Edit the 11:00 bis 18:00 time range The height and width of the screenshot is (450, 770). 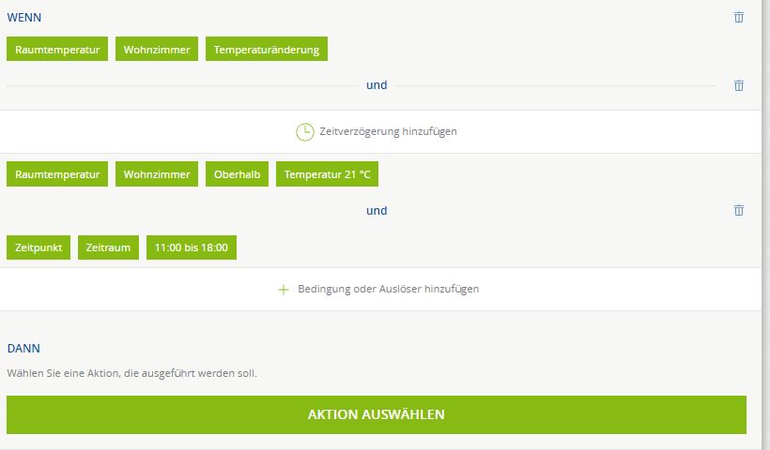point(192,247)
